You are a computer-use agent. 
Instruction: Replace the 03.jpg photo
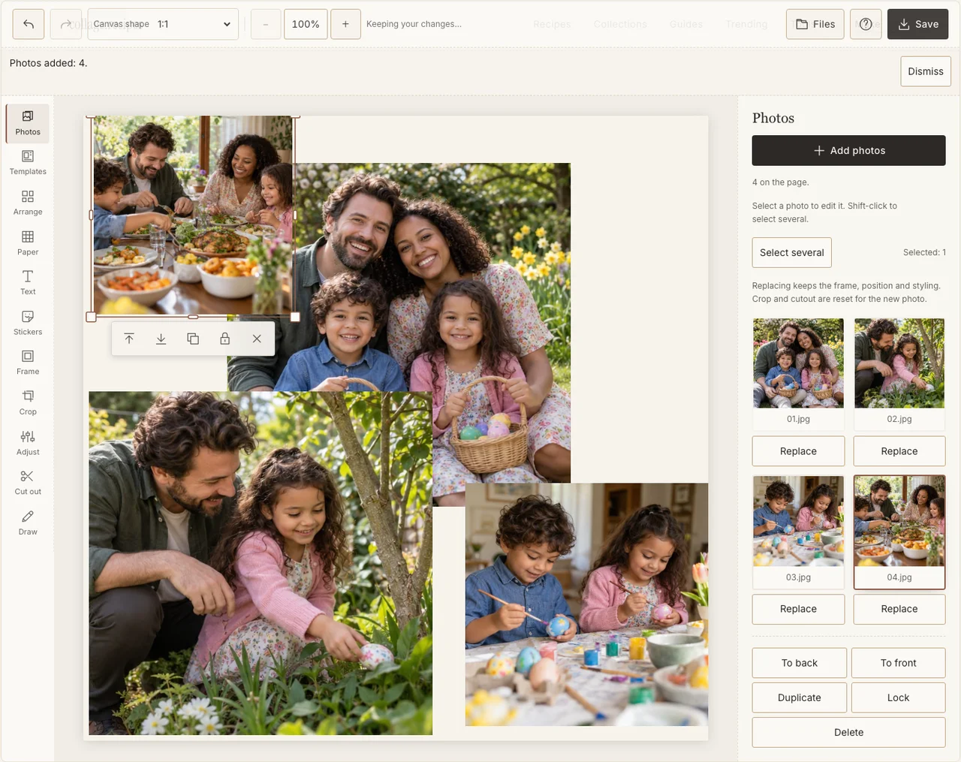tap(798, 609)
